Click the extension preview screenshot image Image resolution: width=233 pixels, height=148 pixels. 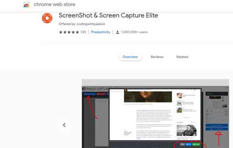click(155, 114)
